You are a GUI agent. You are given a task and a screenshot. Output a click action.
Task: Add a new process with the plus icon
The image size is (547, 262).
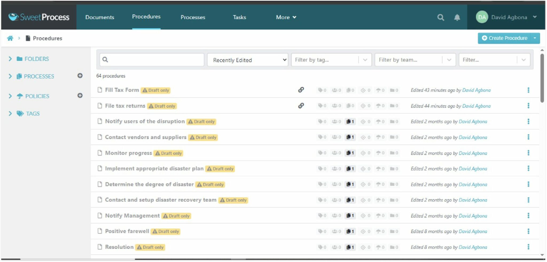coord(80,76)
